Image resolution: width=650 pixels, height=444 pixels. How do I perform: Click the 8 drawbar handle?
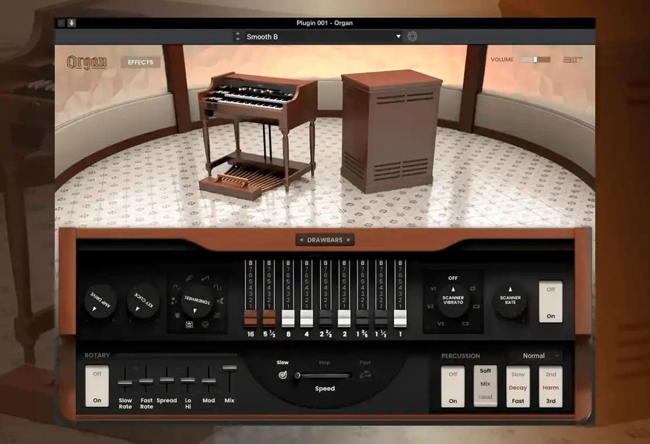pyautogui.click(x=288, y=318)
